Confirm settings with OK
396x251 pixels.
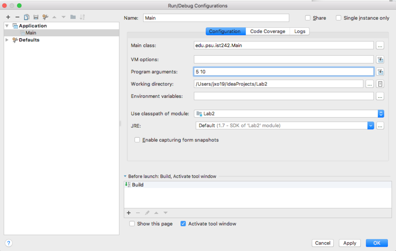point(376,243)
